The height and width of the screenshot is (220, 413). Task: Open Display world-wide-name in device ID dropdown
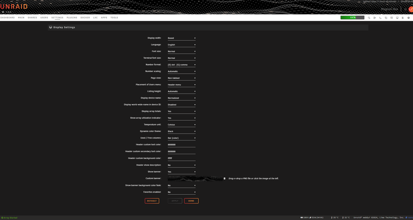click(181, 105)
